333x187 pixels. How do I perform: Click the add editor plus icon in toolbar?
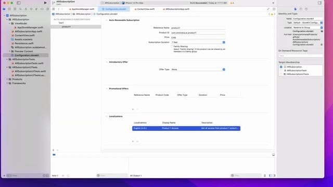click(273, 3)
